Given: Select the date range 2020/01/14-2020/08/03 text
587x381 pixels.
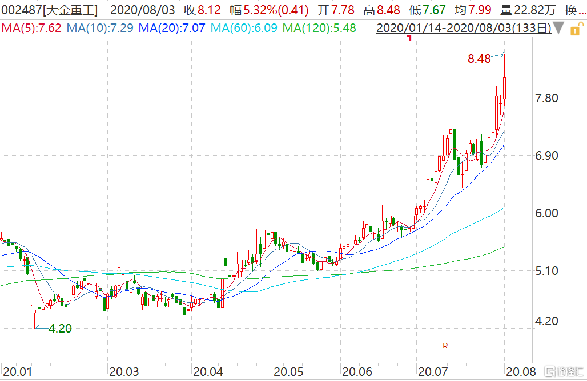Looking at the screenshot, I should [464, 28].
